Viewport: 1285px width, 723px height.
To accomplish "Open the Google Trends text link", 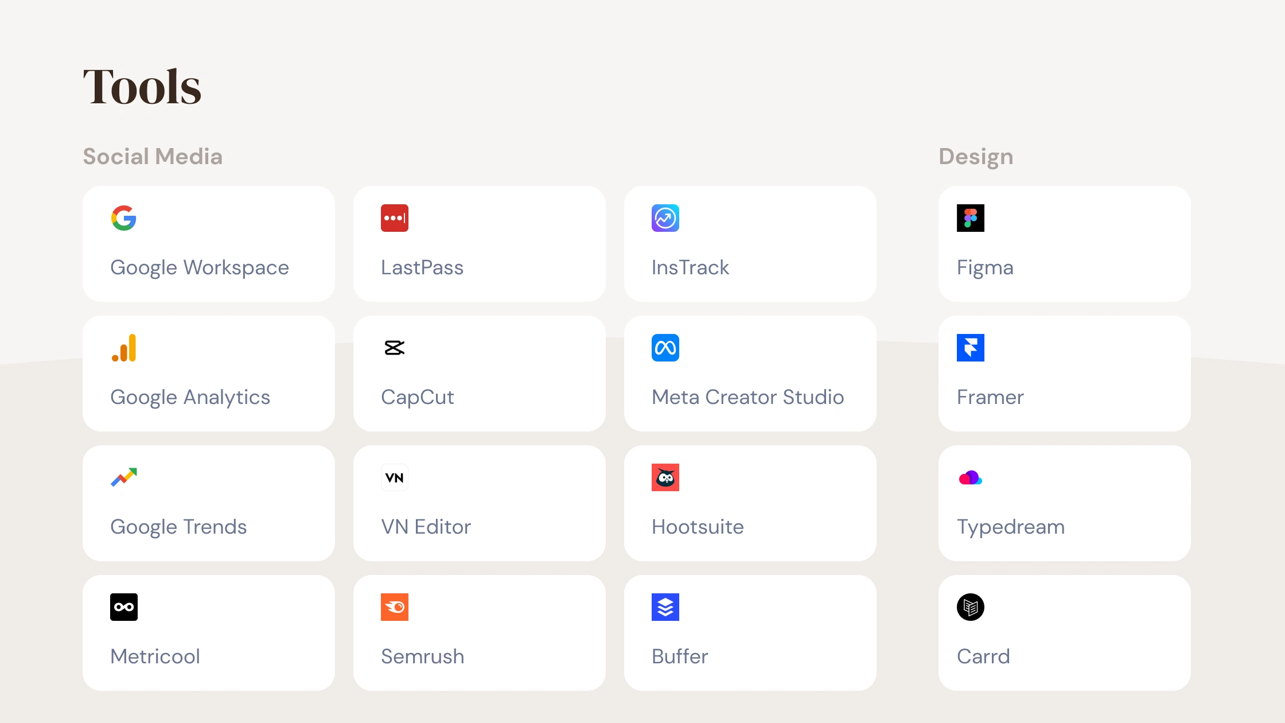I will click(178, 527).
